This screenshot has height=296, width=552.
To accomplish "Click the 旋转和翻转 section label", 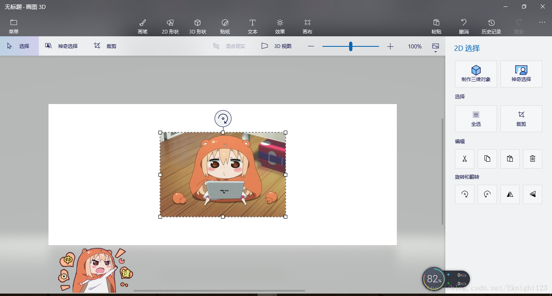I will 467,177.
